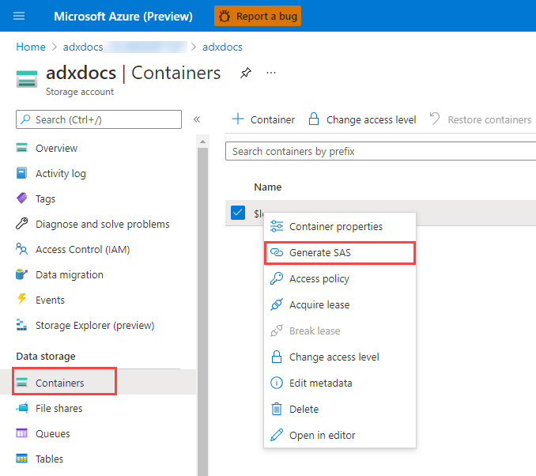The width and height of the screenshot is (536, 476).
Task: Click Change access level lock icon in toolbar
Action: [314, 119]
